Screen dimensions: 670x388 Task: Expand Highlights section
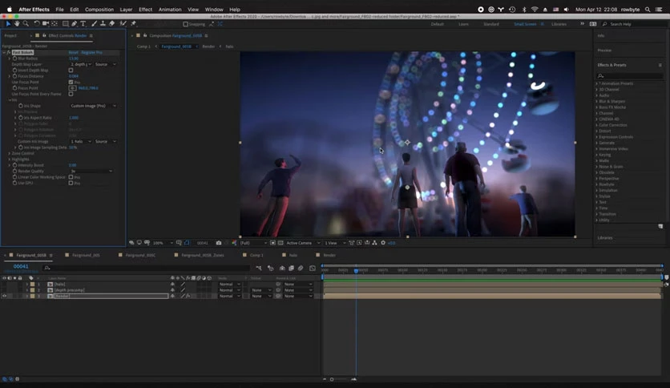[x=10, y=160]
